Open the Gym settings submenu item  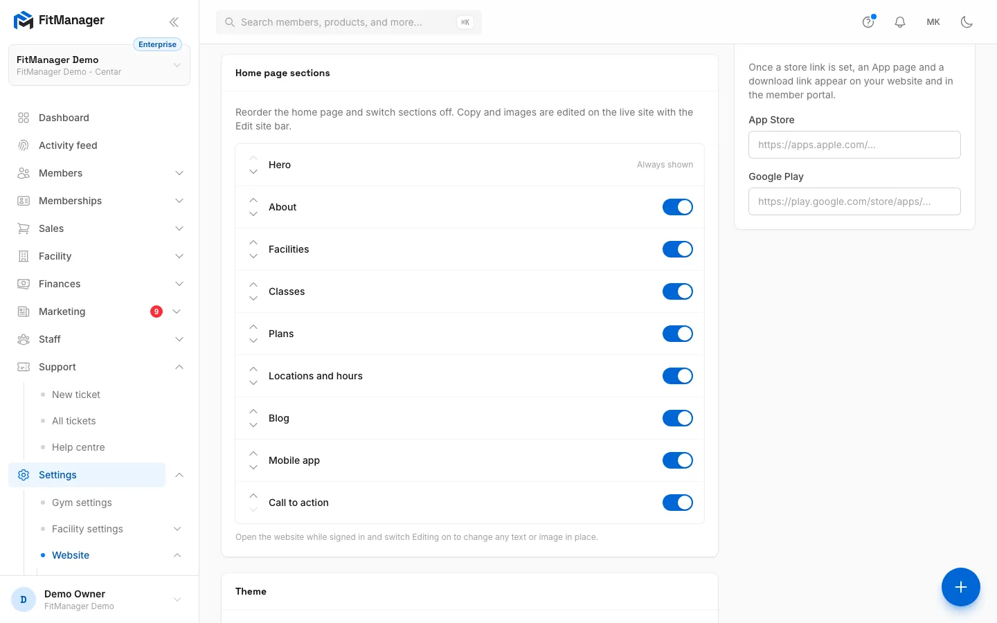[x=82, y=503]
